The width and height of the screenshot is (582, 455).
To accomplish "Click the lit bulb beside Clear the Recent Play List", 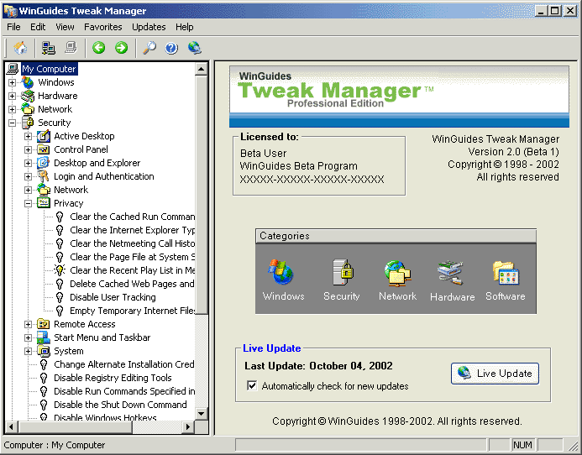I will point(60,270).
